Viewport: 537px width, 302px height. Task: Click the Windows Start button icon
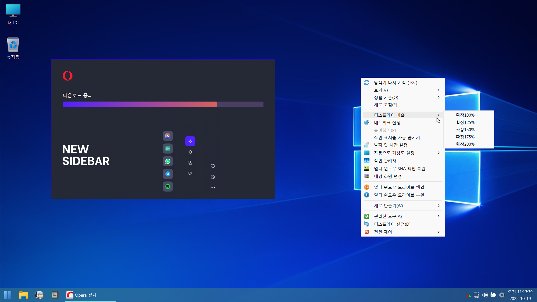tap(8, 295)
